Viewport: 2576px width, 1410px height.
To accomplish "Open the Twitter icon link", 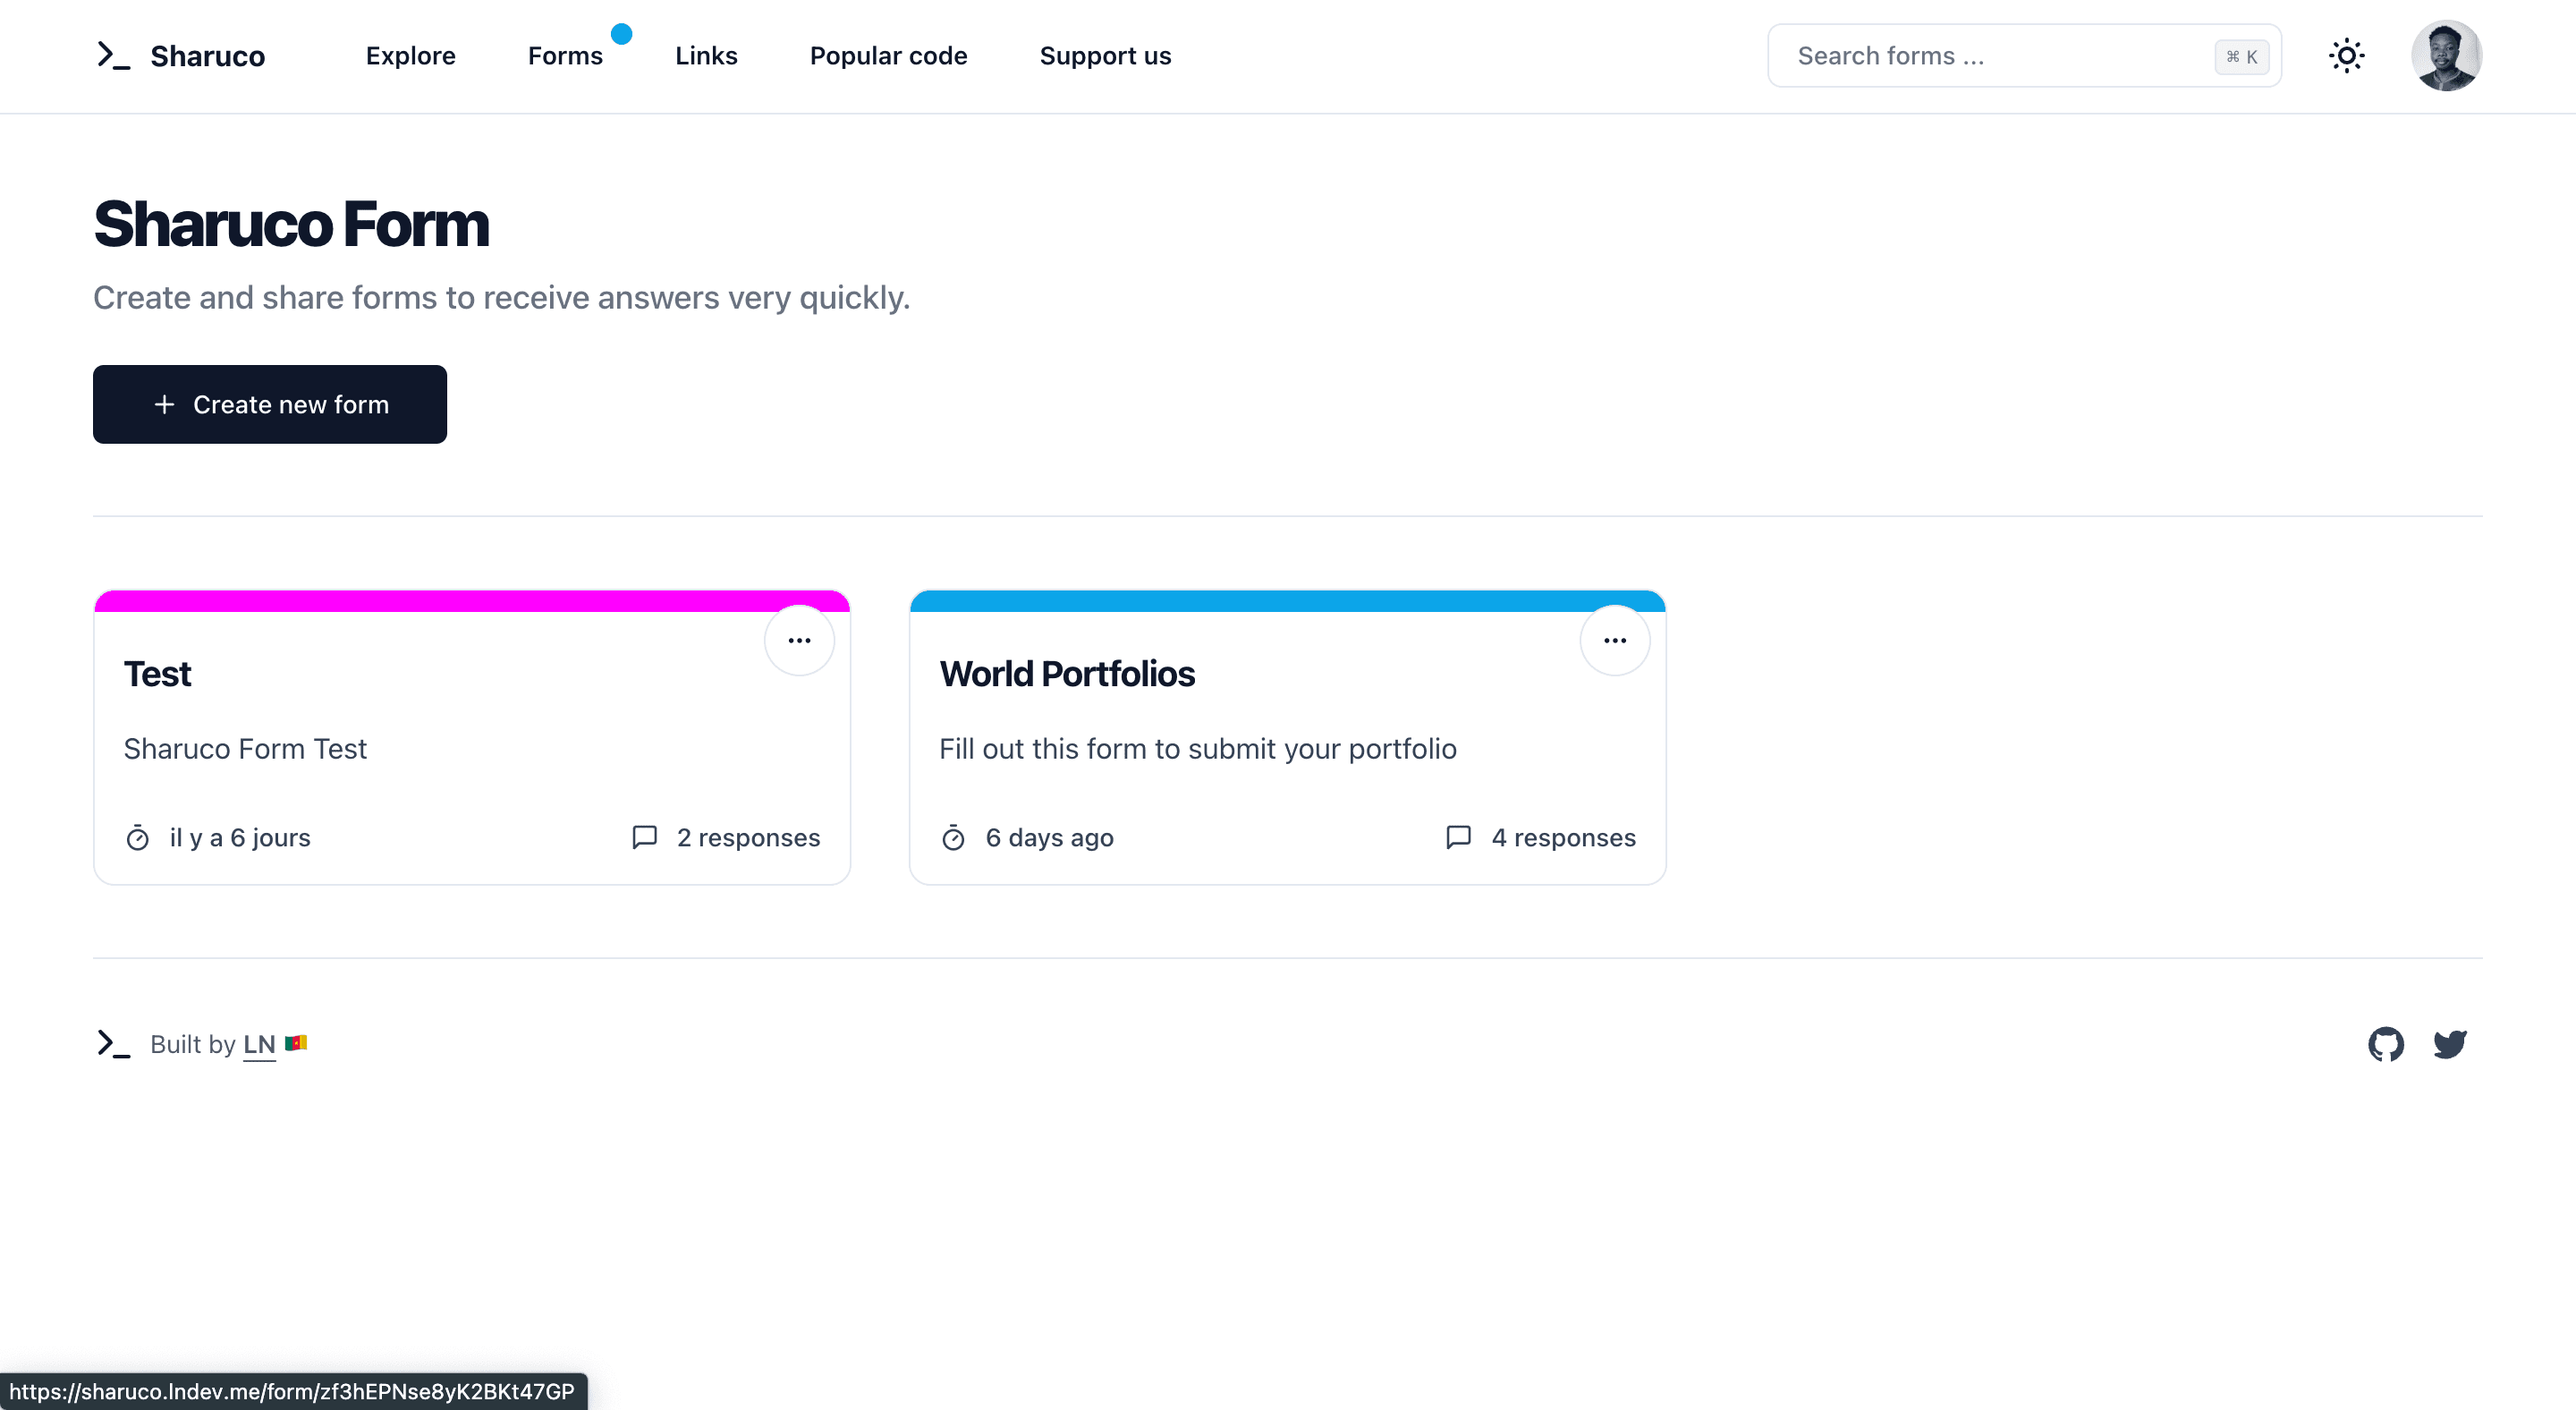I will point(2451,1043).
